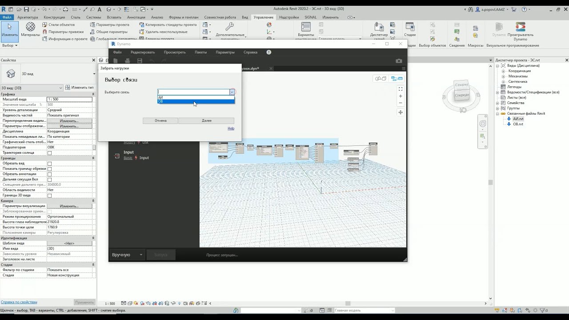Image resolution: width=569 pixels, height=320 pixels.
Task: Open Dynamo Редактировать menu
Action: pos(143,52)
